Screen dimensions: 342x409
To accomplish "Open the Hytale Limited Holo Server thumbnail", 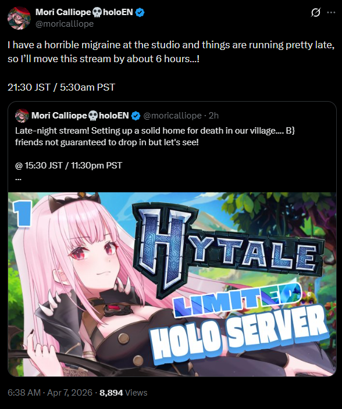I will [x=172, y=284].
